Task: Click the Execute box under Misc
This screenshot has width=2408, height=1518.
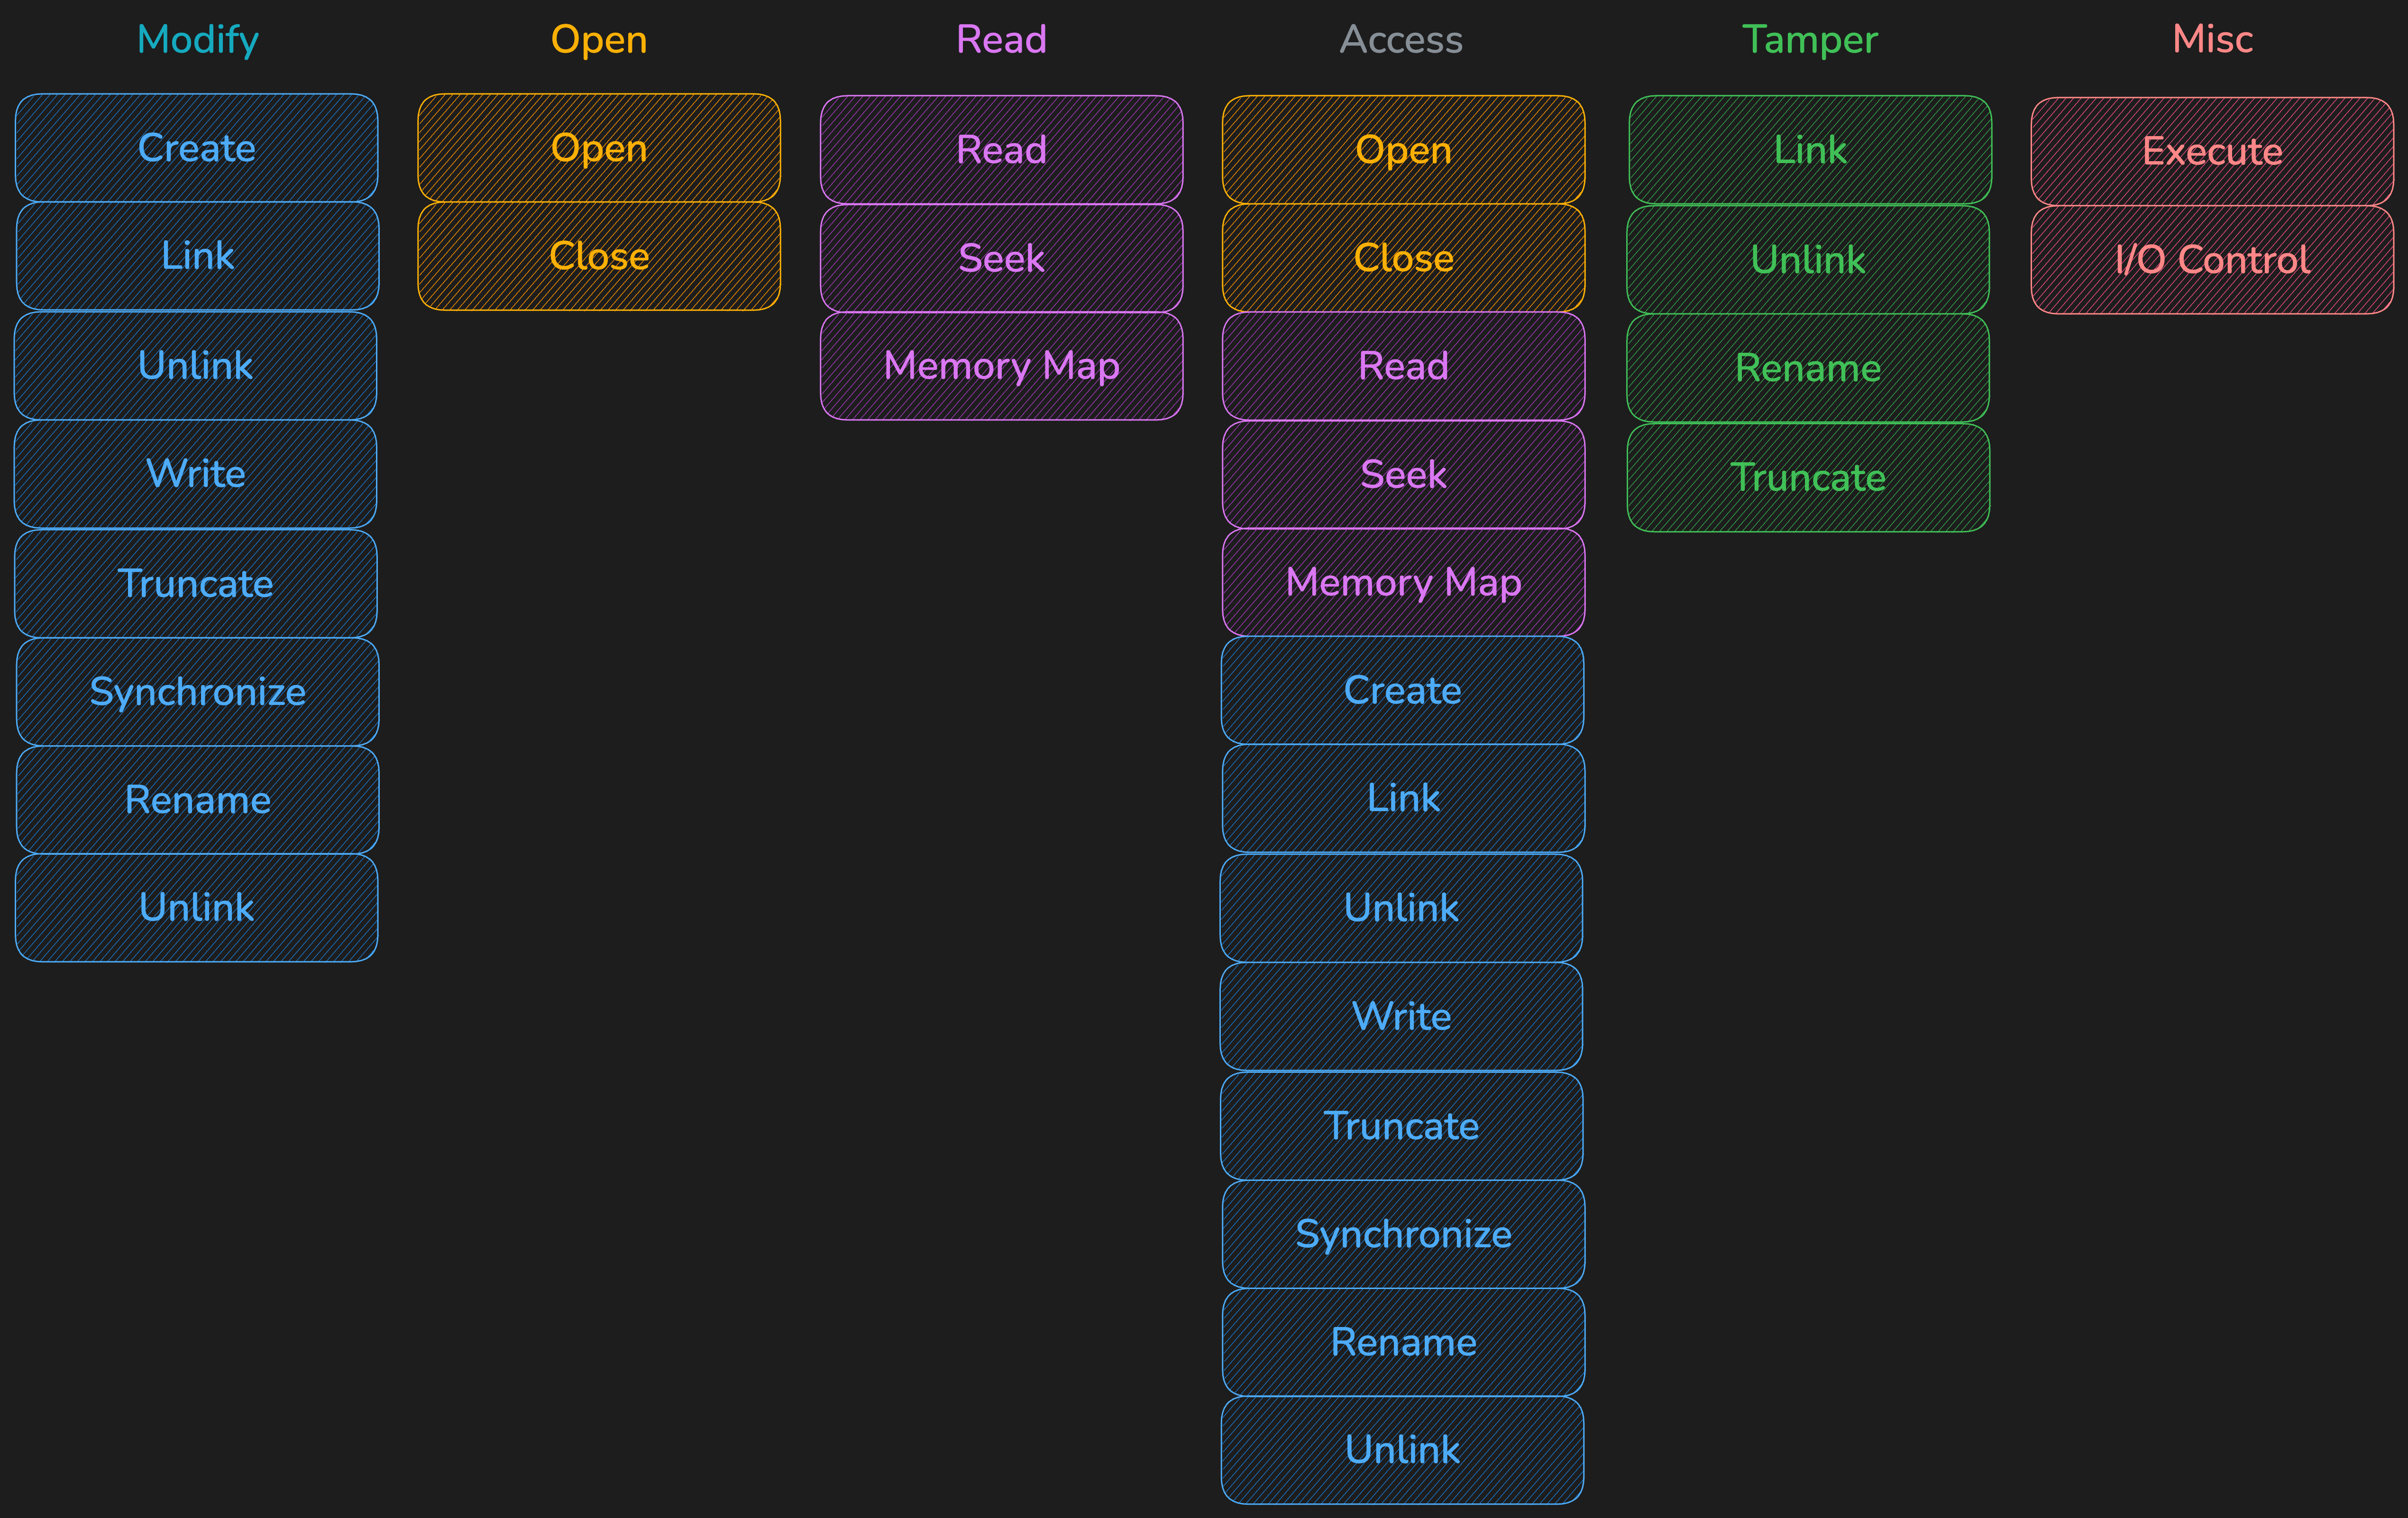Action: point(2212,151)
